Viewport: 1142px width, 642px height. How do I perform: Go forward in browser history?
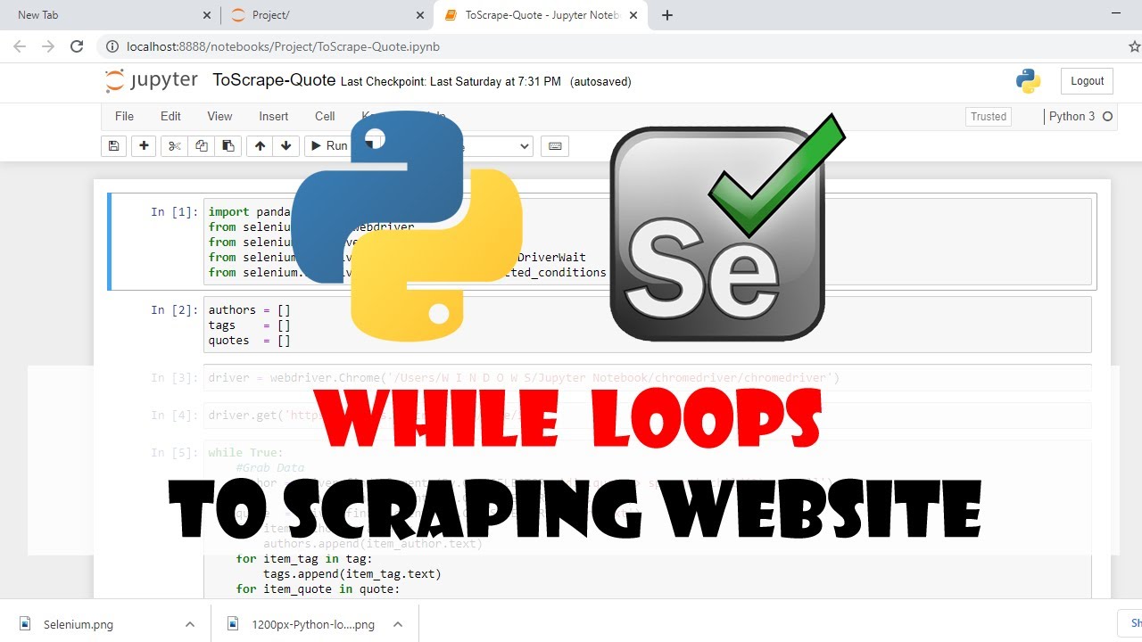click(48, 46)
